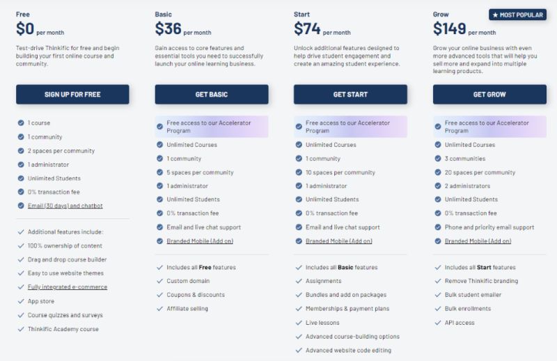Click the SIGN UP FOR FREE button

coord(72,95)
